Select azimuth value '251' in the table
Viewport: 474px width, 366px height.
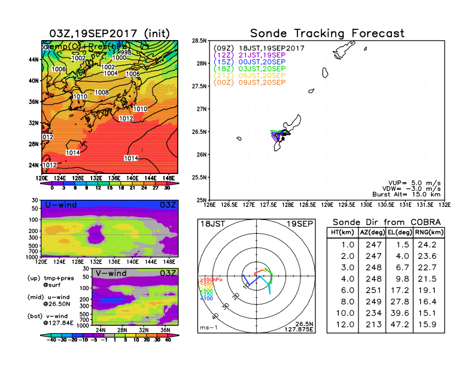tap(373, 290)
